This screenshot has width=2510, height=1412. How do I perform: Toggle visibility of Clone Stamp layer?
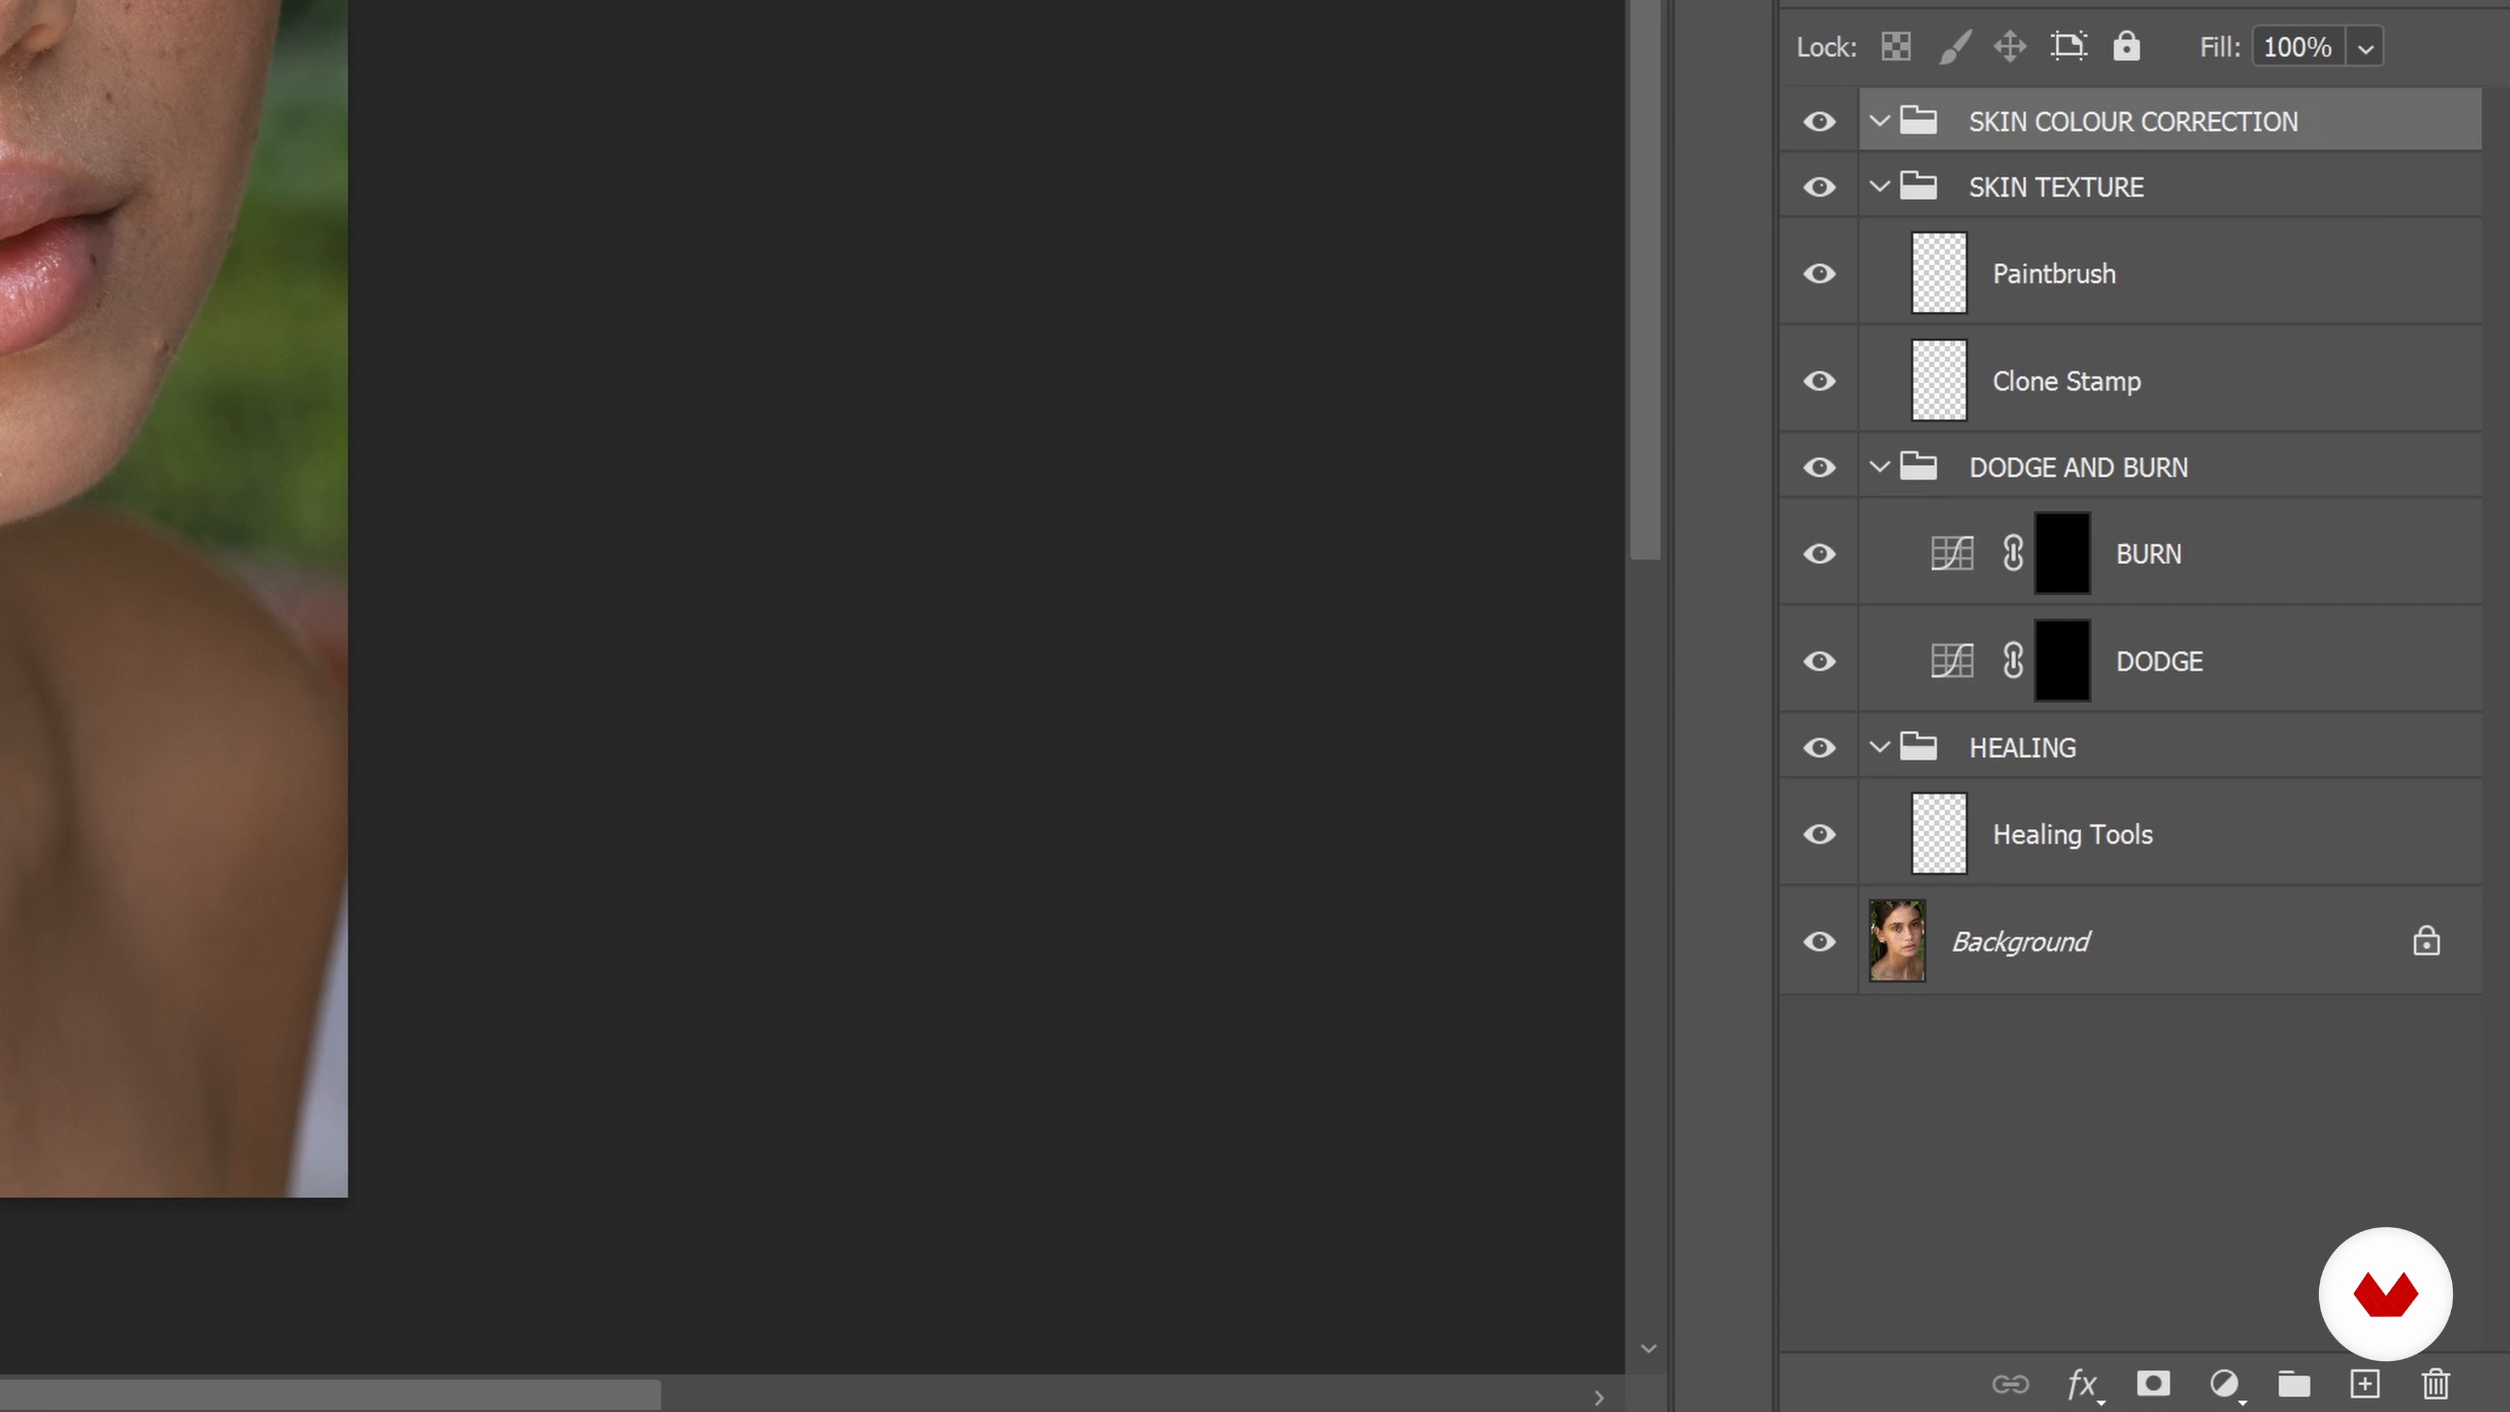pyautogui.click(x=1819, y=381)
